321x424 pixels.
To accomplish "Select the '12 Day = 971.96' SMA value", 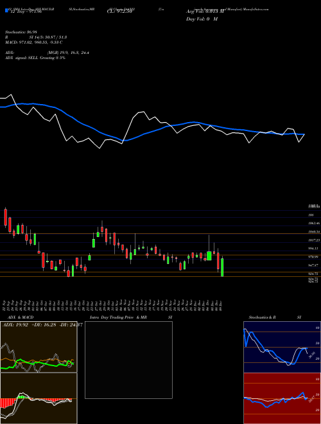I will 25,12.
